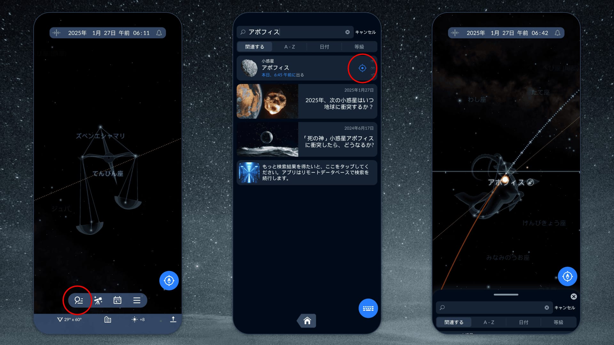Screen dimensions: 614x345
Task: Open the calendar/date icon
Action: (x=118, y=300)
